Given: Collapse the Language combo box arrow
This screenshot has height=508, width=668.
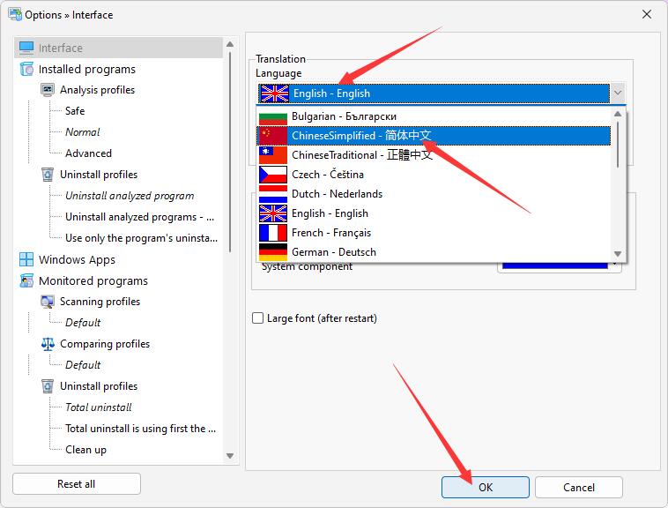Looking at the screenshot, I should tap(618, 93).
